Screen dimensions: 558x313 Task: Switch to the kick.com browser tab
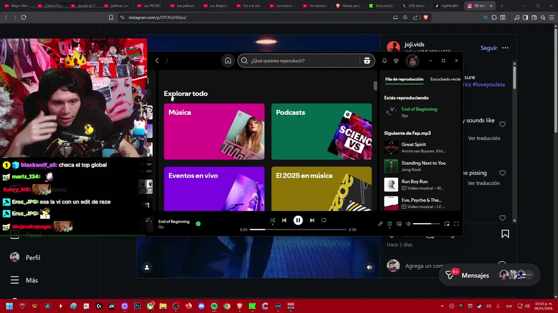click(381, 6)
